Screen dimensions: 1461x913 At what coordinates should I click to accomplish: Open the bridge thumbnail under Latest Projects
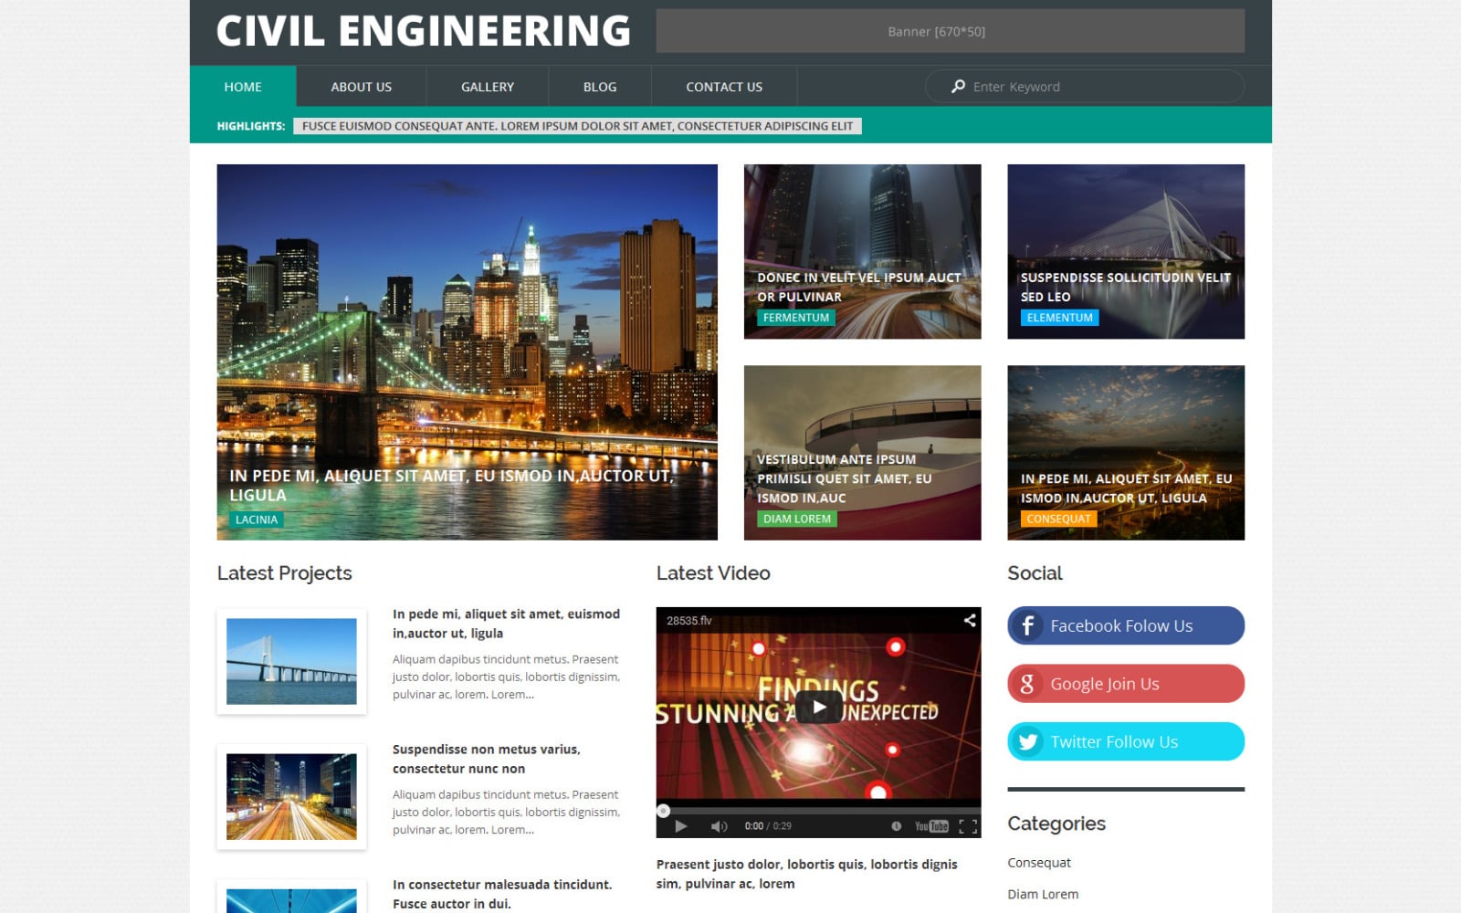(x=290, y=661)
